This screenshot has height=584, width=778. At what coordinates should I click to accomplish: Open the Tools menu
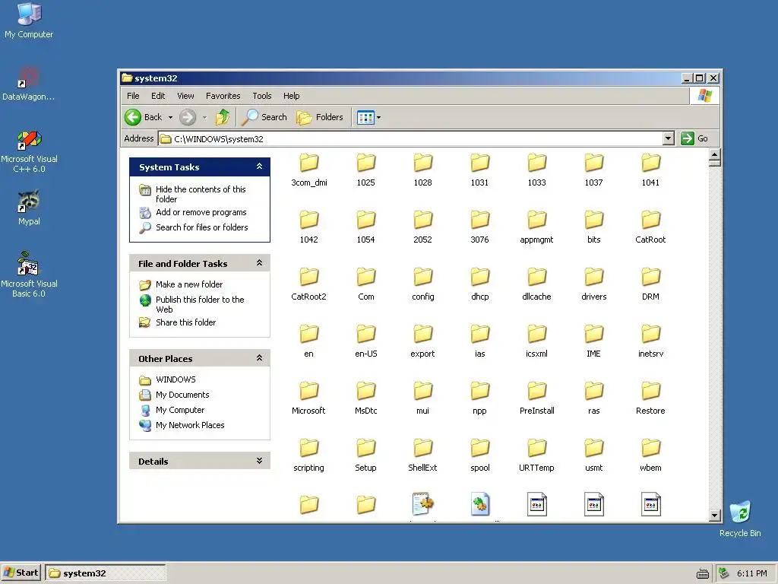click(x=262, y=96)
